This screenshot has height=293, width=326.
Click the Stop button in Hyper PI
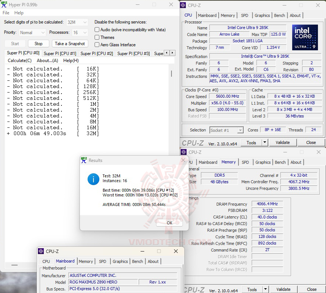(x=39, y=44)
